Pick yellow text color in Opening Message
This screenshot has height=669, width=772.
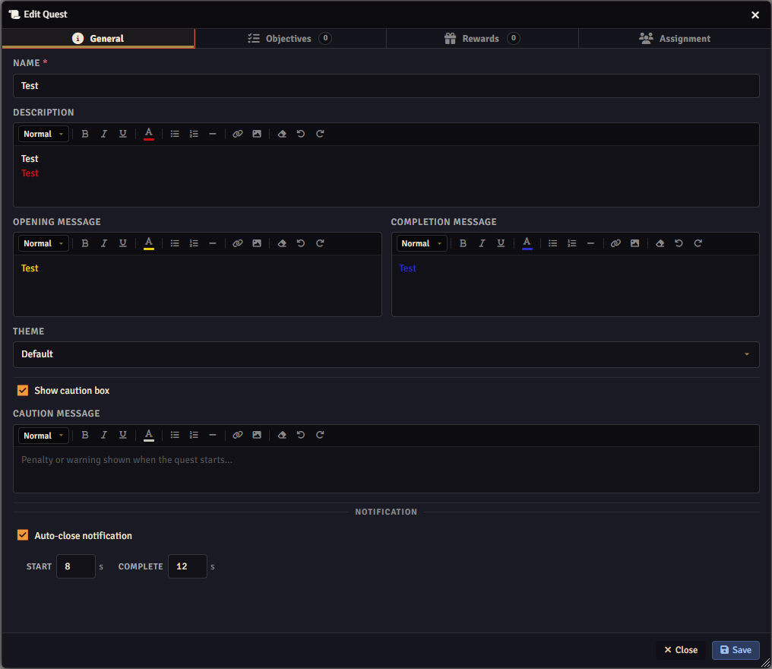coord(149,243)
